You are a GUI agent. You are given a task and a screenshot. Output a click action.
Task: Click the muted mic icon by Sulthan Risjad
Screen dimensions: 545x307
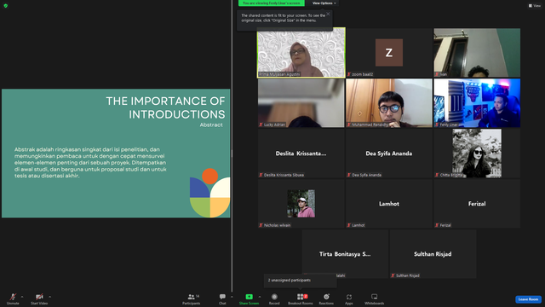pyautogui.click(x=393, y=275)
